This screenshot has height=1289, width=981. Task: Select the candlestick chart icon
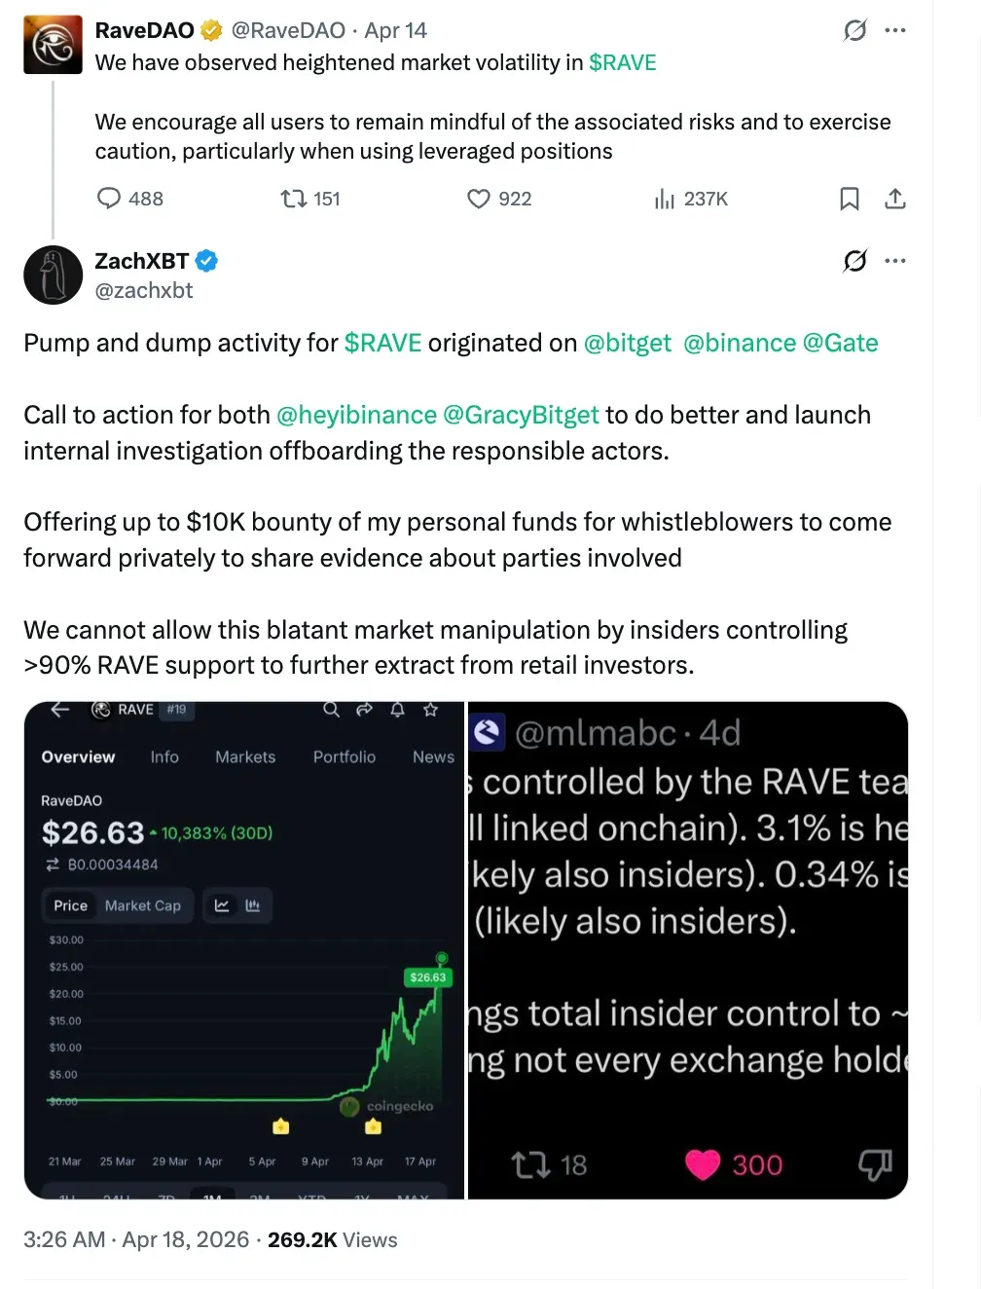253,904
